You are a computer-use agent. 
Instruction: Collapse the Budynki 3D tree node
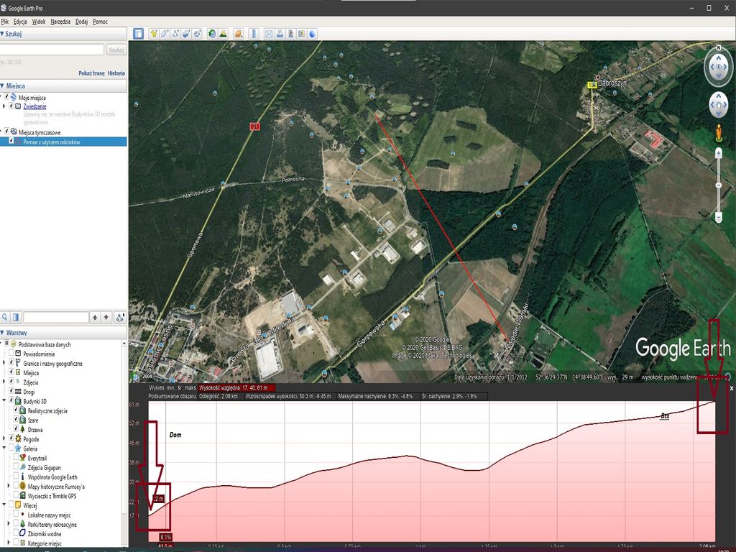click(x=5, y=401)
